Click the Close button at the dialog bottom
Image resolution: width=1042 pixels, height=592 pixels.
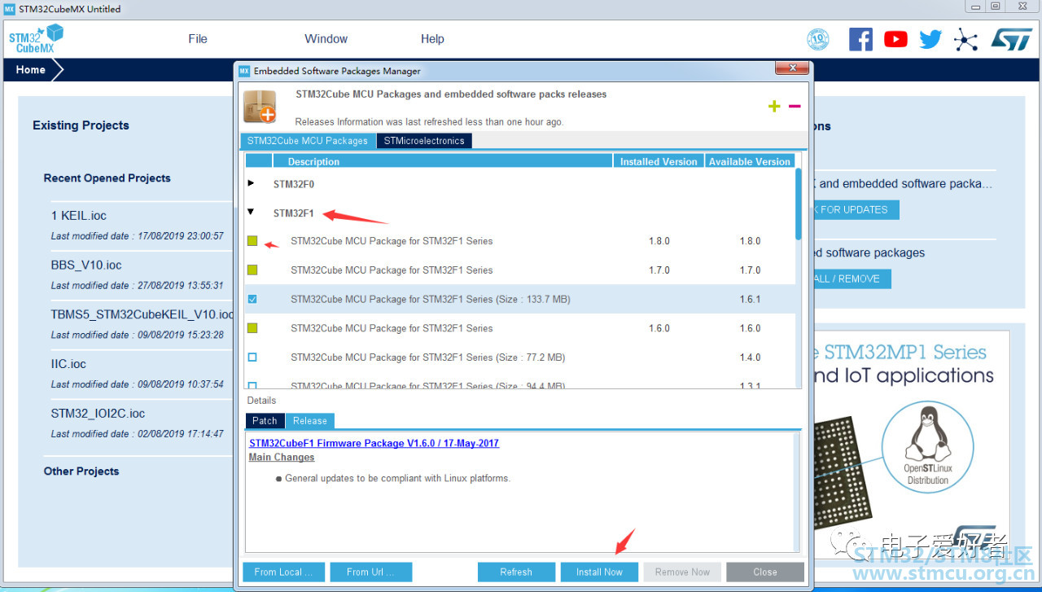click(765, 572)
